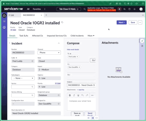146x121 pixels.
Task: Show Assignment group Database info icon
Action: coord(59,95)
